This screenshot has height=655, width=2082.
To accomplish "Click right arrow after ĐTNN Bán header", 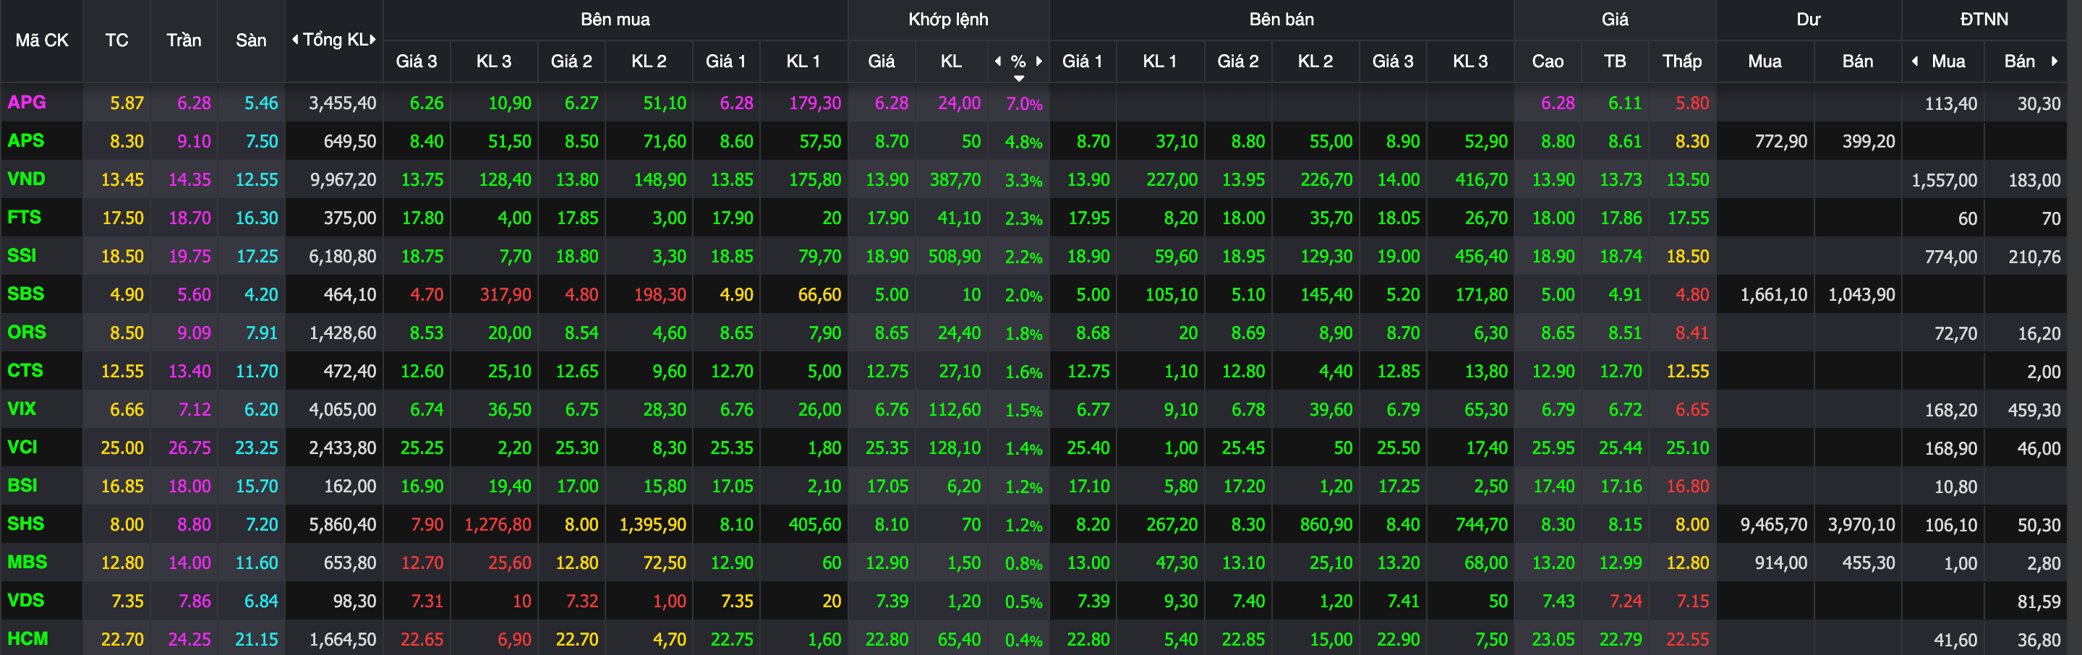I will 2054,61.
